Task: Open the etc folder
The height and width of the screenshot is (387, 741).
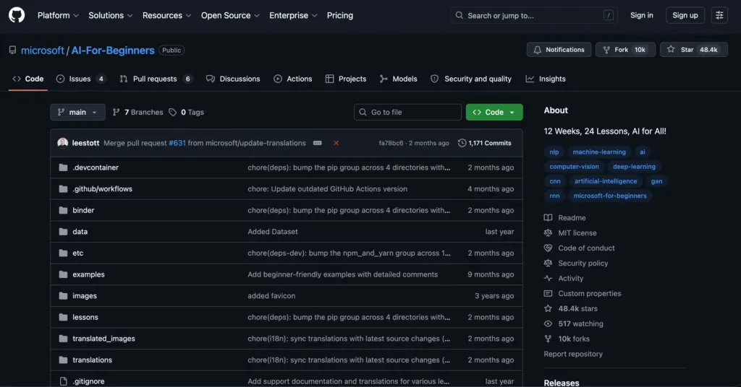Action: (x=78, y=253)
